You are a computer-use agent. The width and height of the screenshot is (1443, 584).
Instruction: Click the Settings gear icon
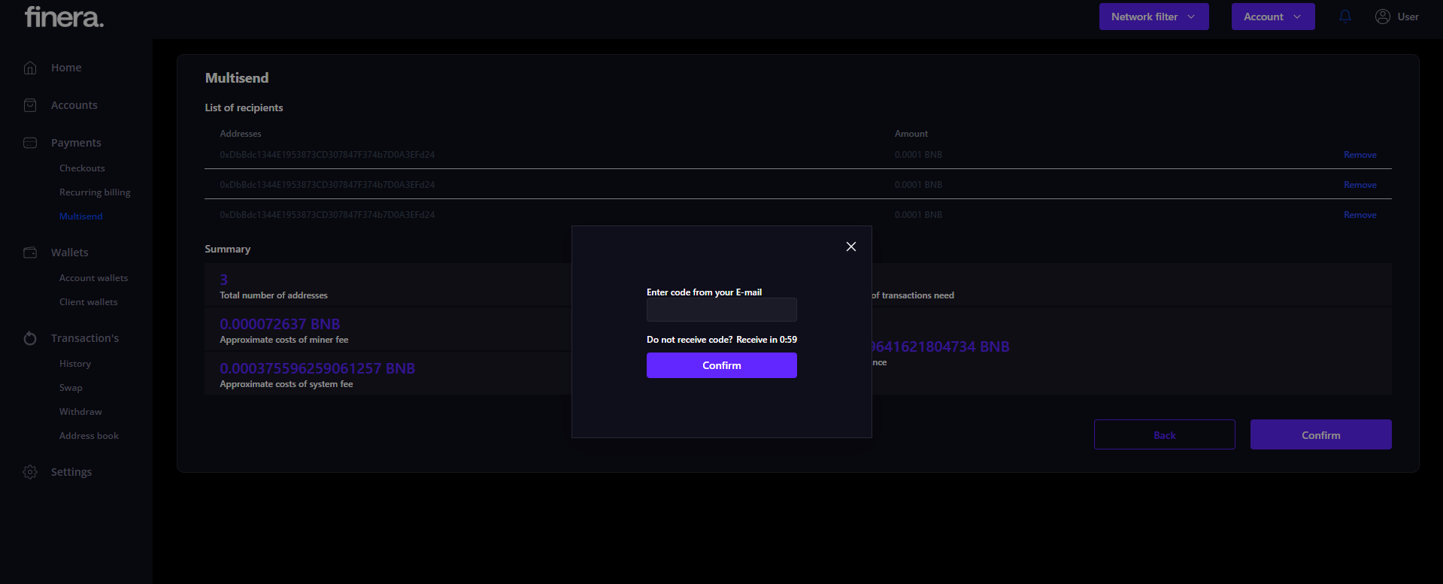pyautogui.click(x=30, y=472)
